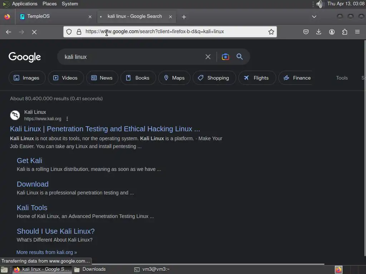Filter results by News
Screen dimensions: 366x274
[x=102, y=78]
